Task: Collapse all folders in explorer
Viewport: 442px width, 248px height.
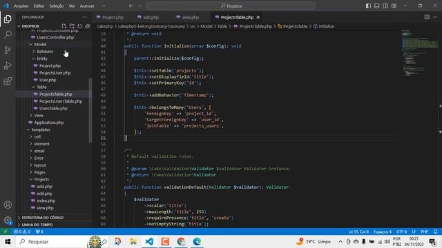Action: coord(88,26)
